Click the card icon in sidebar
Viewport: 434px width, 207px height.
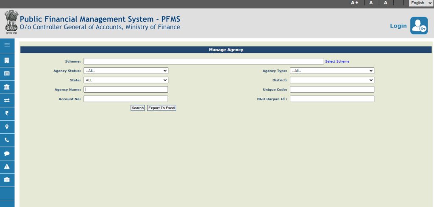point(7,74)
